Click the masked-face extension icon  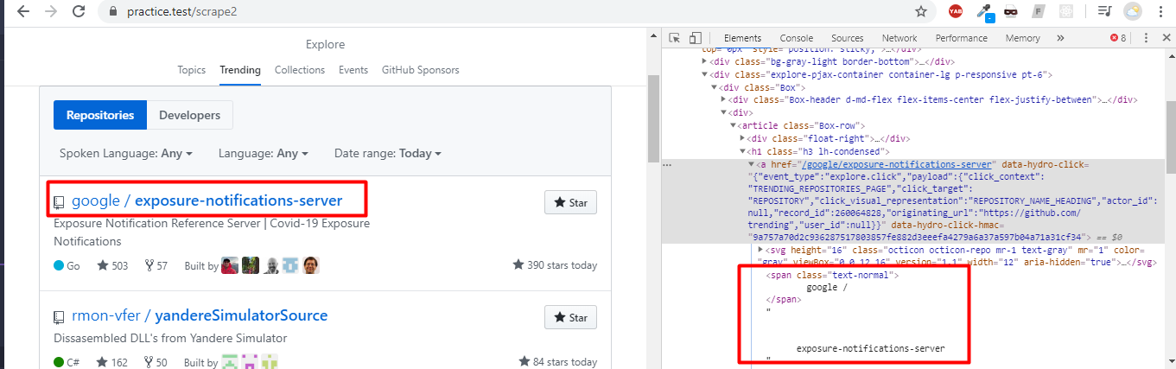1012,11
